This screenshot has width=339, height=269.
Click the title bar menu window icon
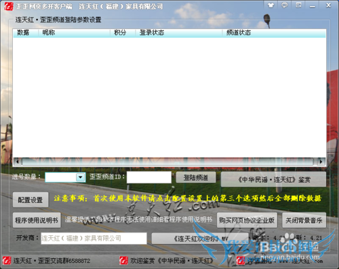pyautogui.click(x=298, y=5)
